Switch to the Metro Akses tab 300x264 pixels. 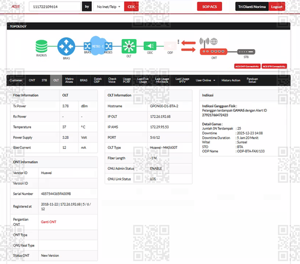69,80
